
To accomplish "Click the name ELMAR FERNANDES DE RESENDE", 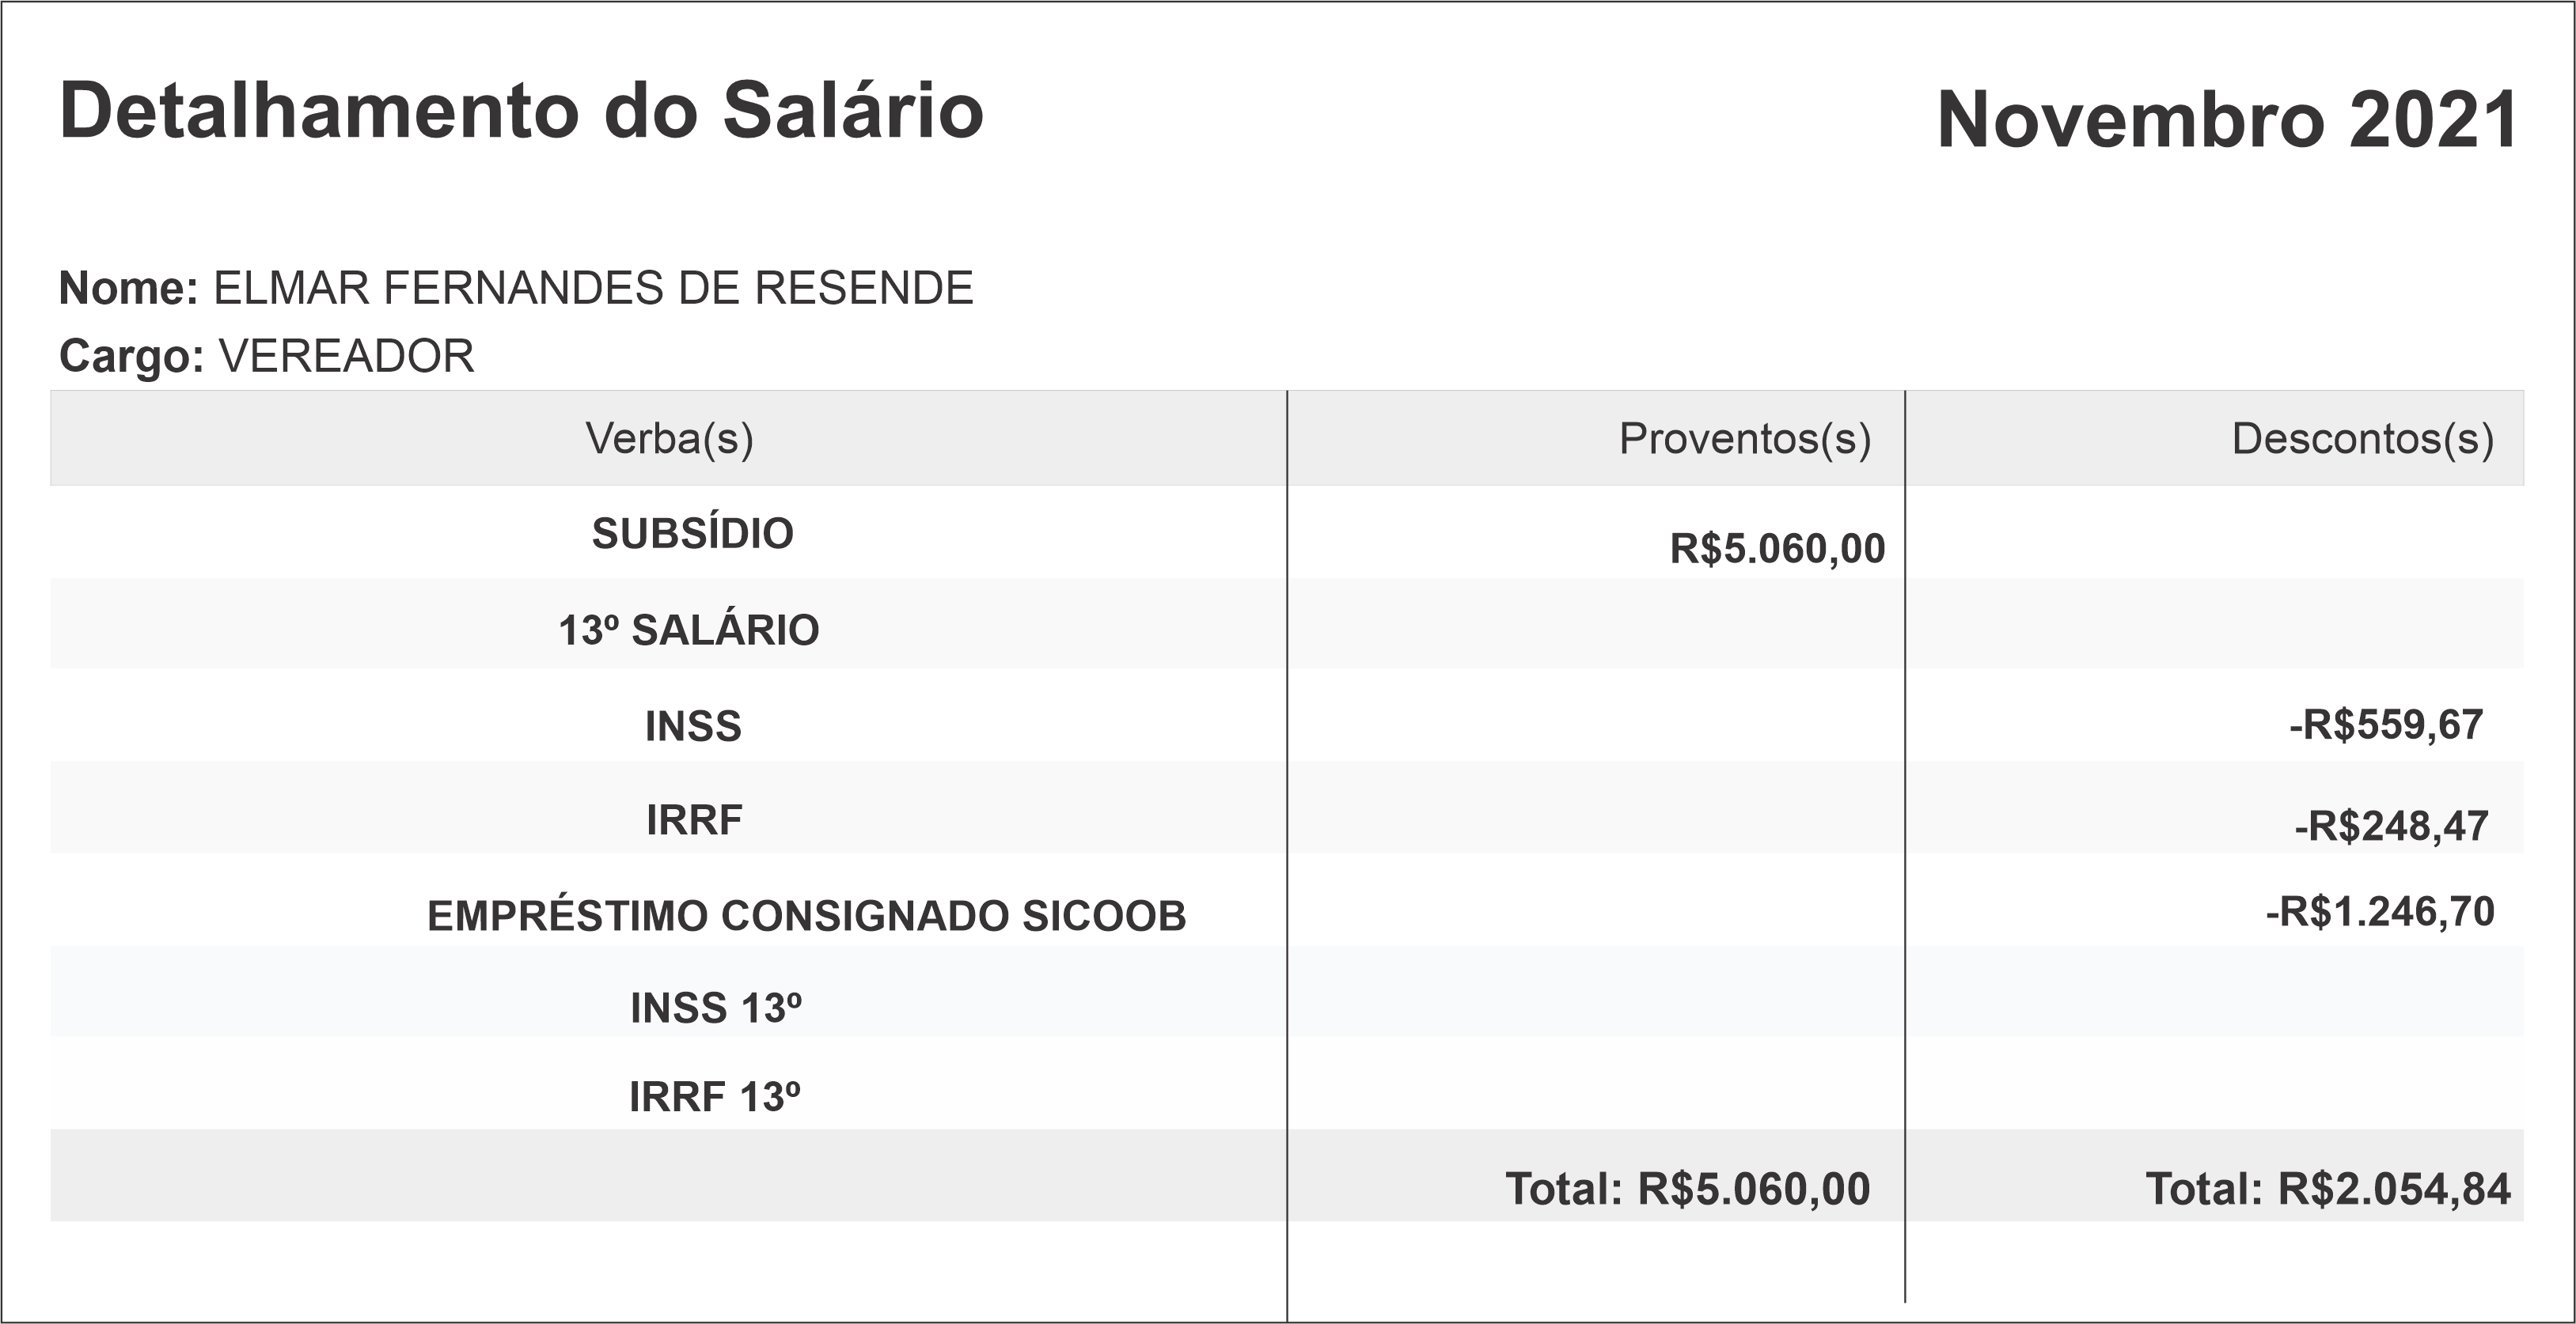I will click(x=593, y=289).
